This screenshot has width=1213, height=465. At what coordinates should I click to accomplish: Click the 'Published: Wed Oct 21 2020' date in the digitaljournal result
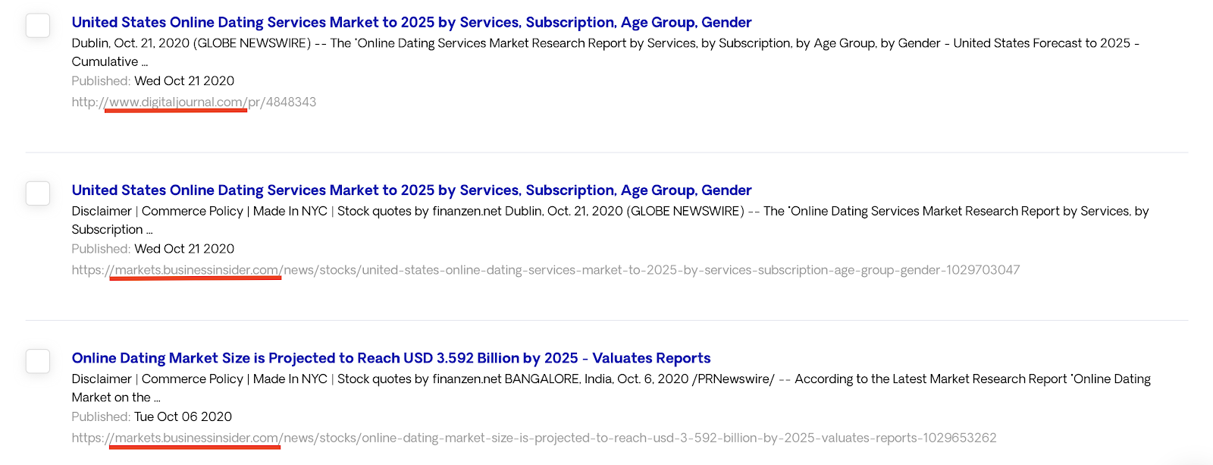tap(153, 80)
